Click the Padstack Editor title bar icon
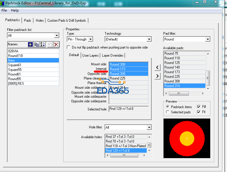This screenshot has width=227, height=172. point(3,3)
